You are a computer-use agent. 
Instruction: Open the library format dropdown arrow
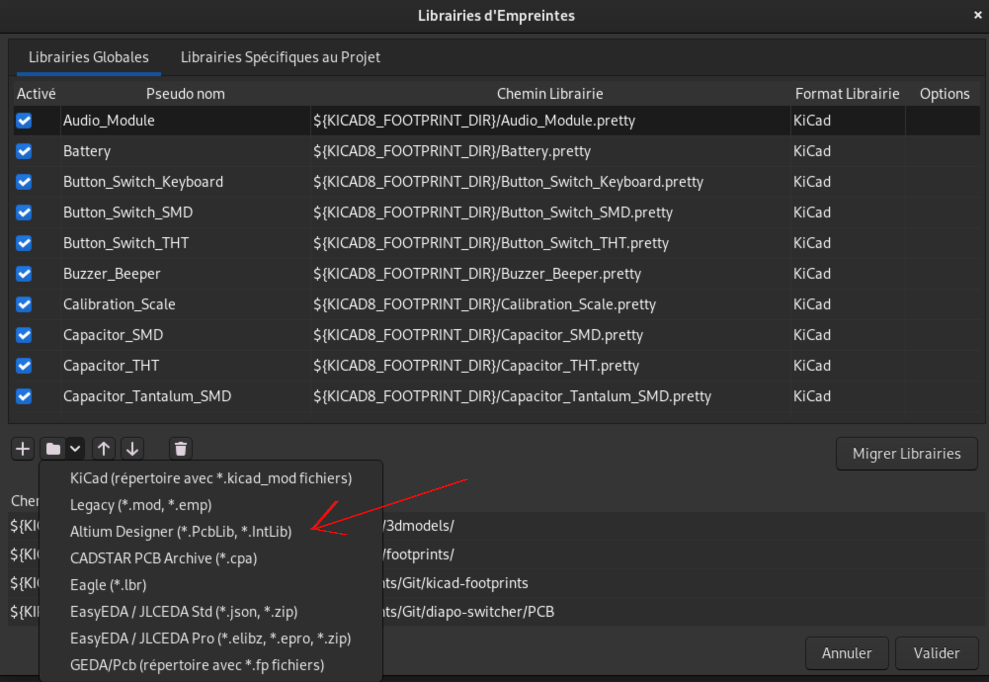click(75, 449)
